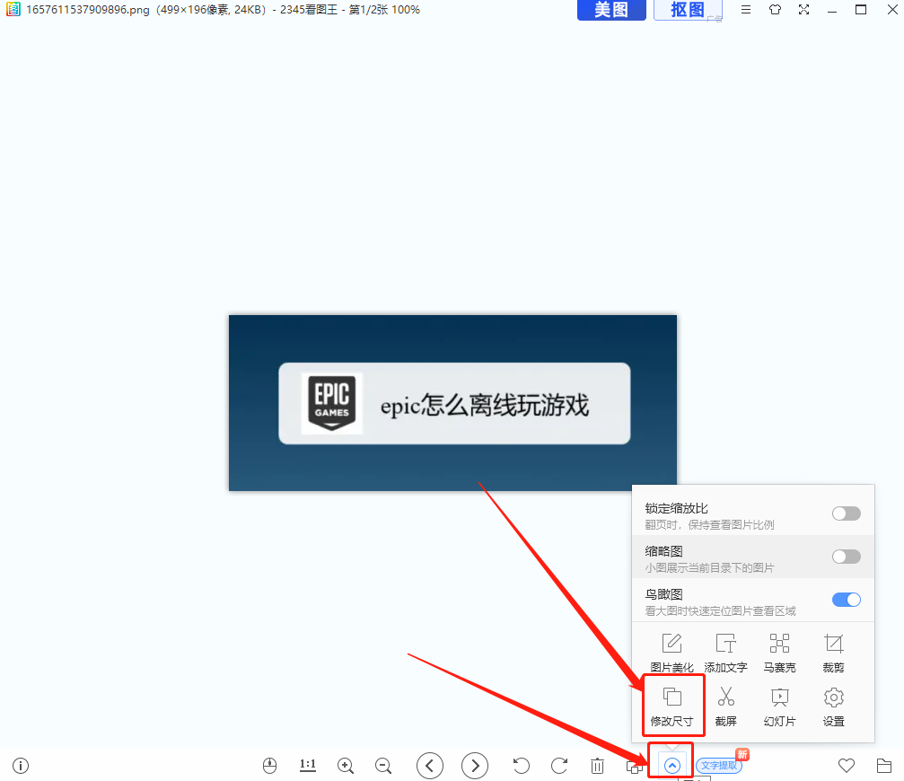904x781 pixels.
Task: Apply the 马赛克 mosaic tool
Action: pos(779,651)
